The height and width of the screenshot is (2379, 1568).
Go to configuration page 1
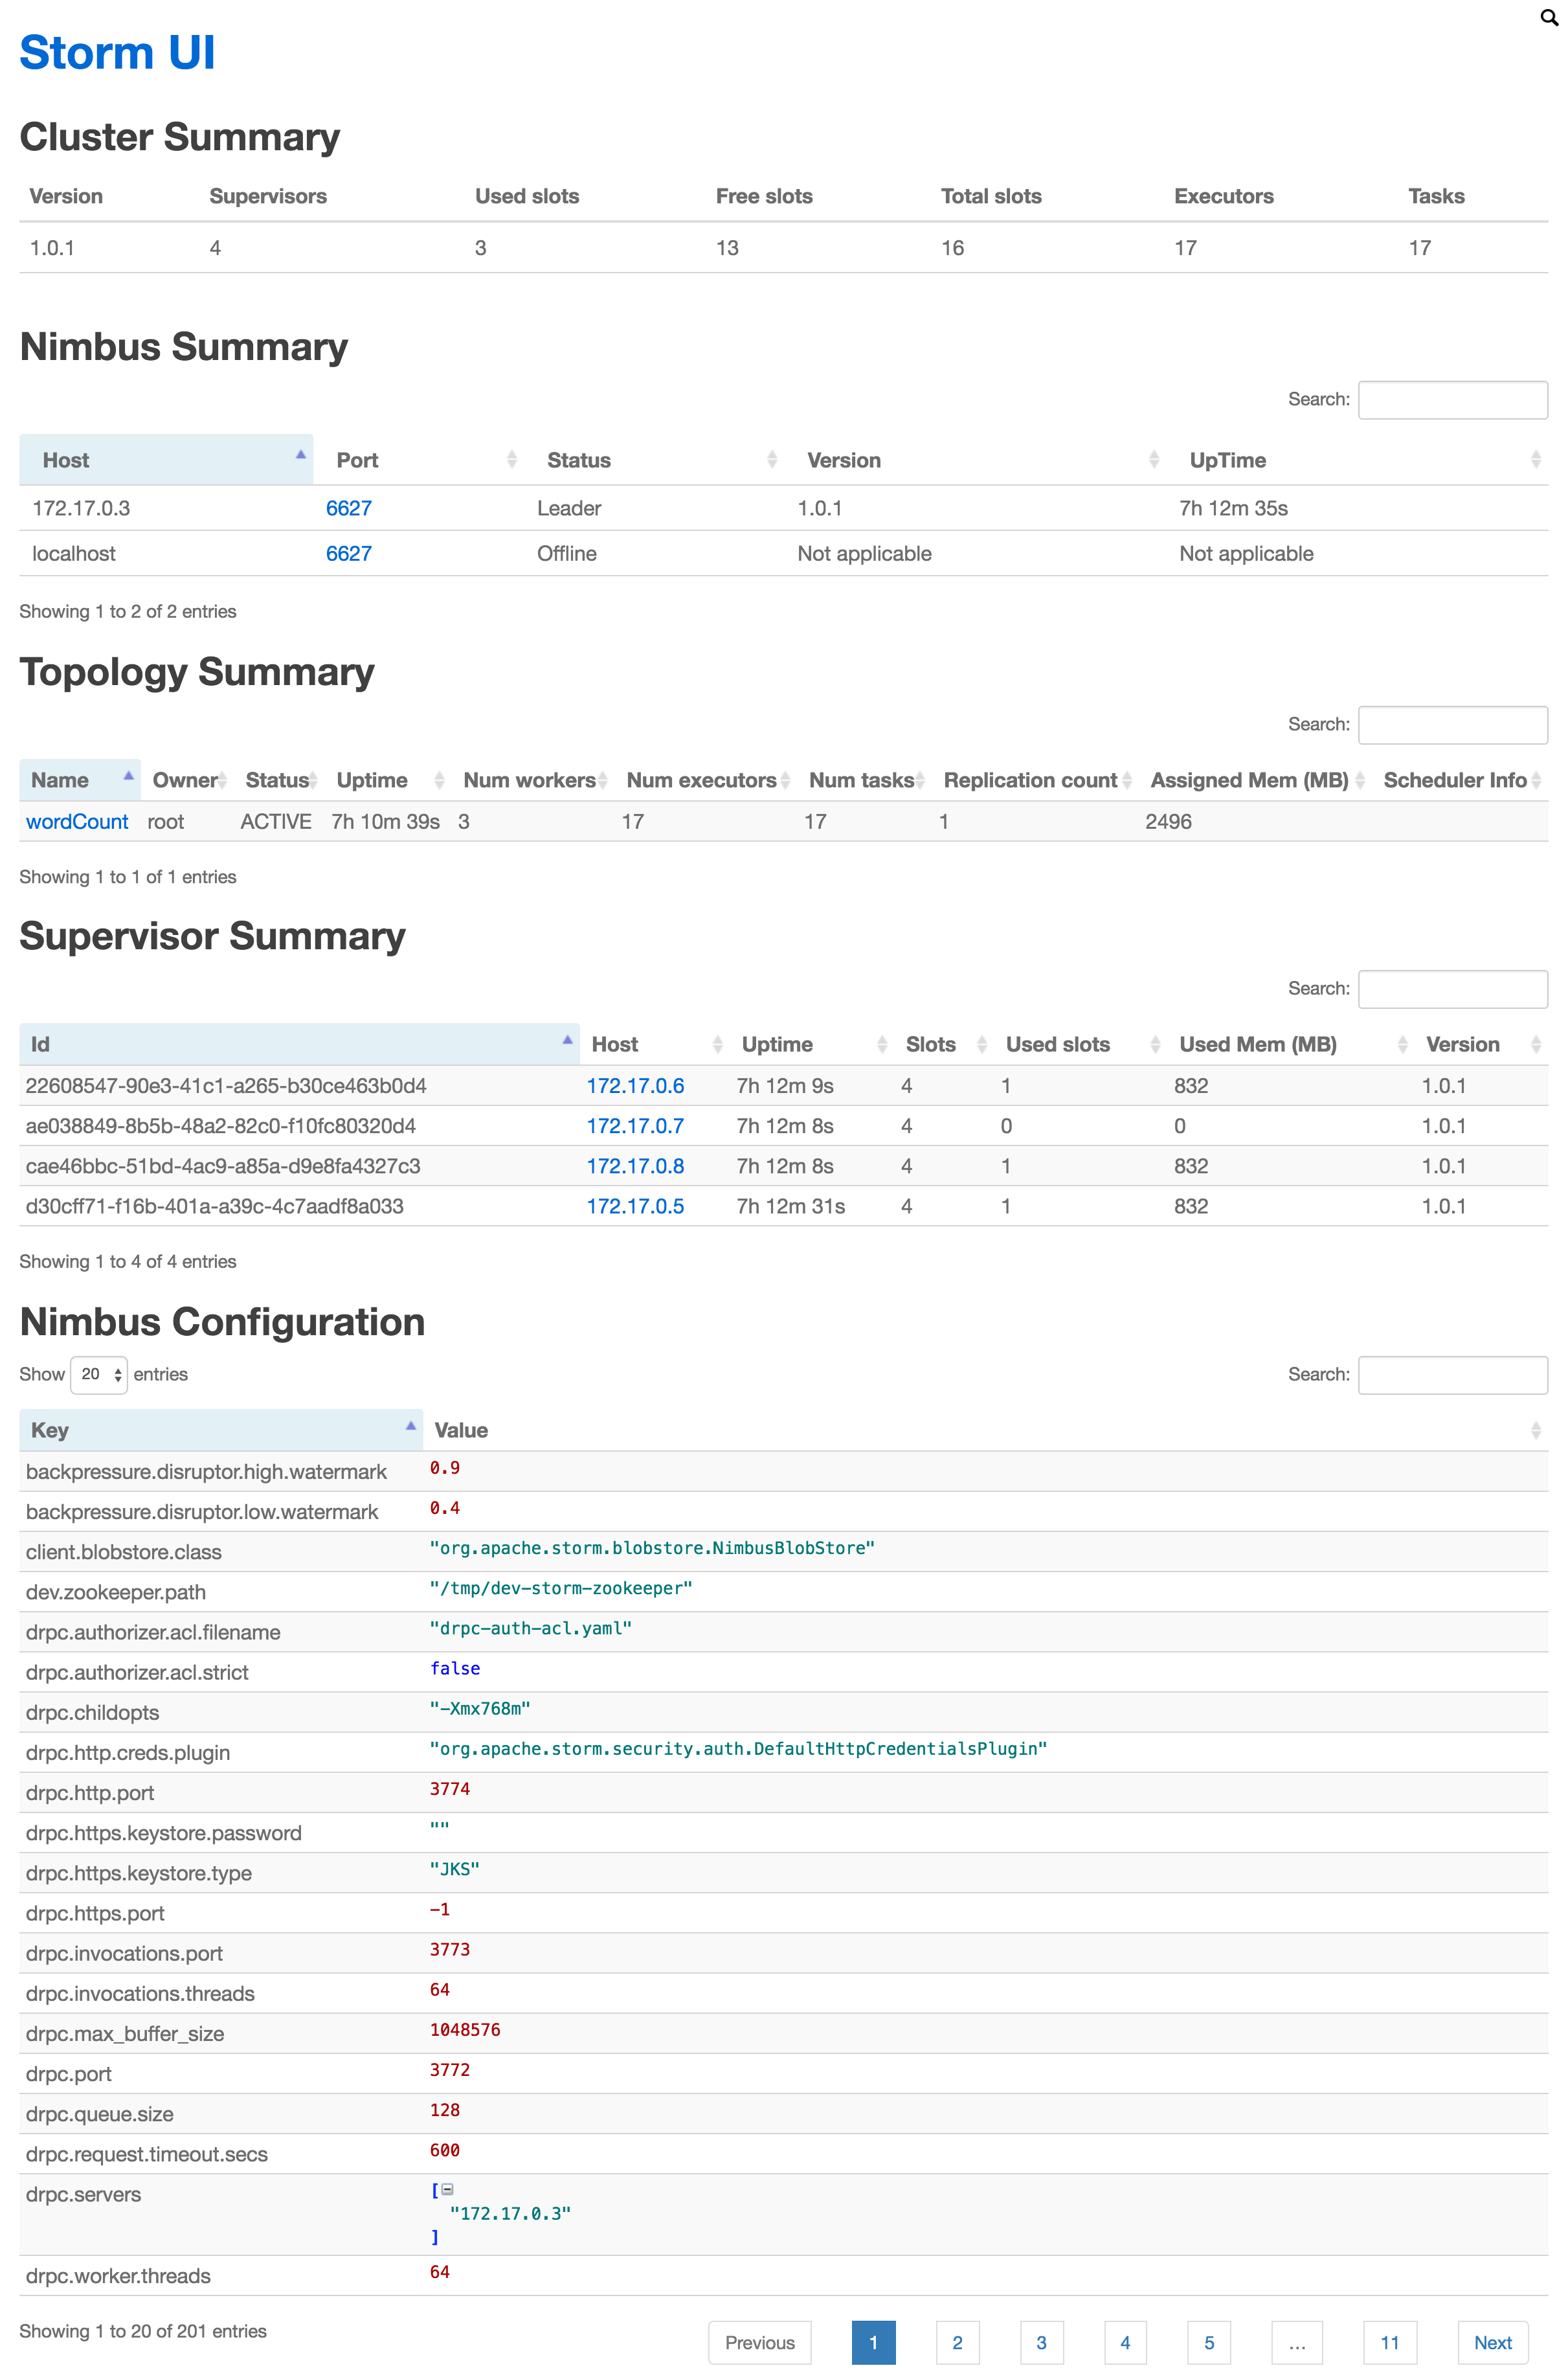(873, 2342)
